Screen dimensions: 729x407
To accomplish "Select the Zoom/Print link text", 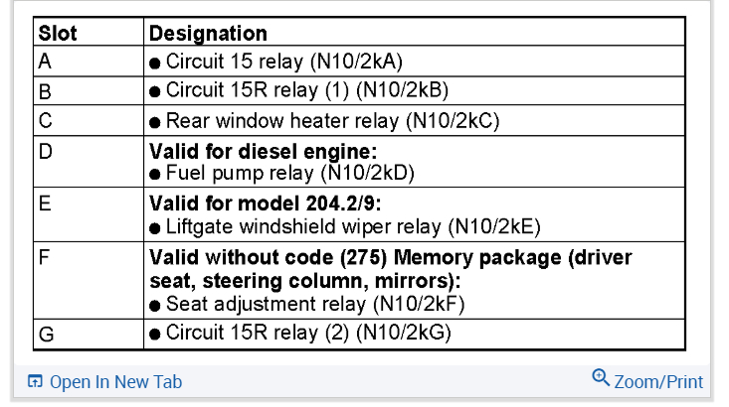I will pyautogui.click(x=658, y=382).
